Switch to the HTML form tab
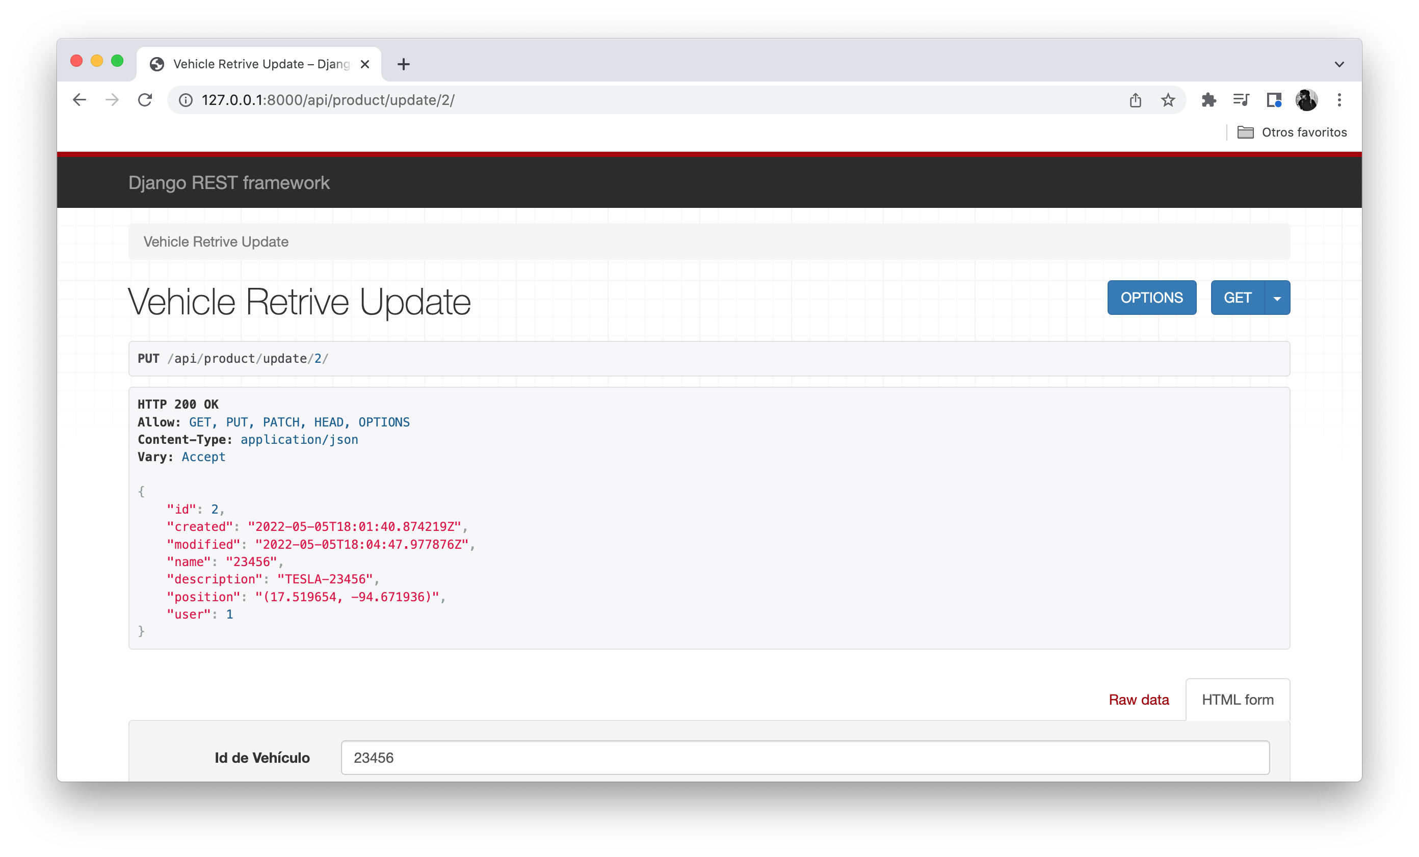Viewport: 1419px width, 857px height. (1237, 699)
